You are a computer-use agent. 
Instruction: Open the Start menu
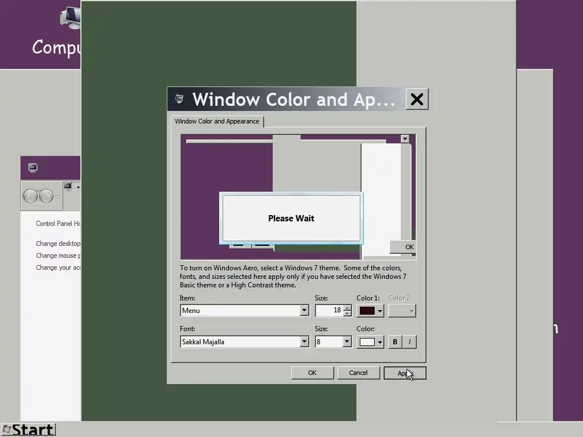[28, 430]
